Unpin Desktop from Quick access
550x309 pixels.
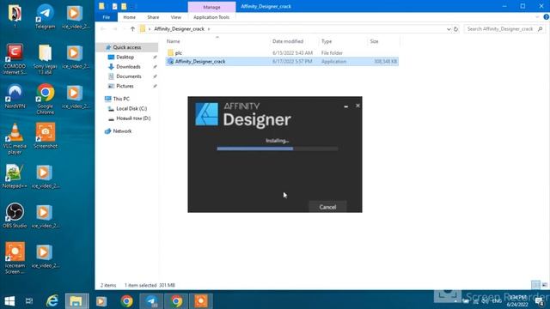point(155,57)
